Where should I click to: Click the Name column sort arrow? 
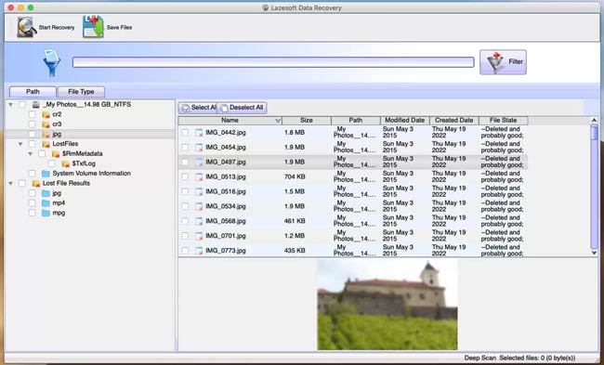click(x=278, y=121)
